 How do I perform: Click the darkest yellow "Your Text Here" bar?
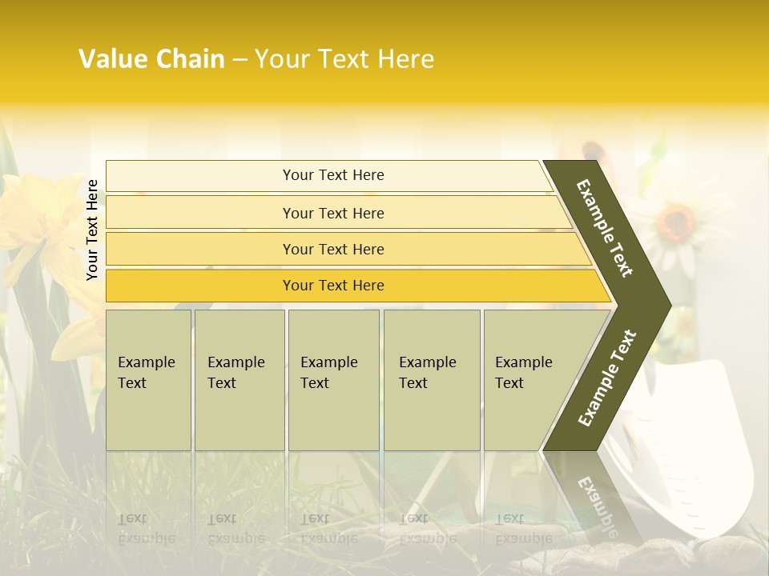pyautogui.click(x=332, y=286)
